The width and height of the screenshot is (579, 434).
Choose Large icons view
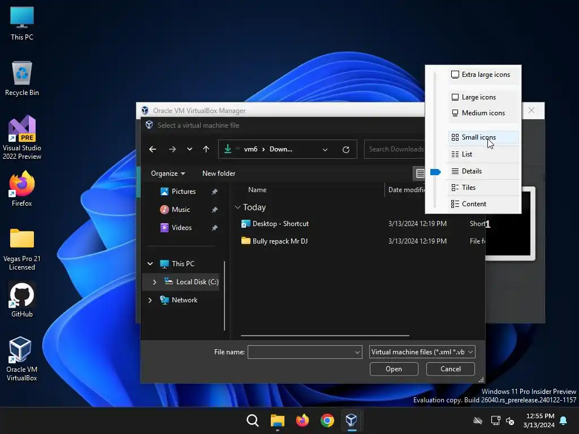(483, 97)
